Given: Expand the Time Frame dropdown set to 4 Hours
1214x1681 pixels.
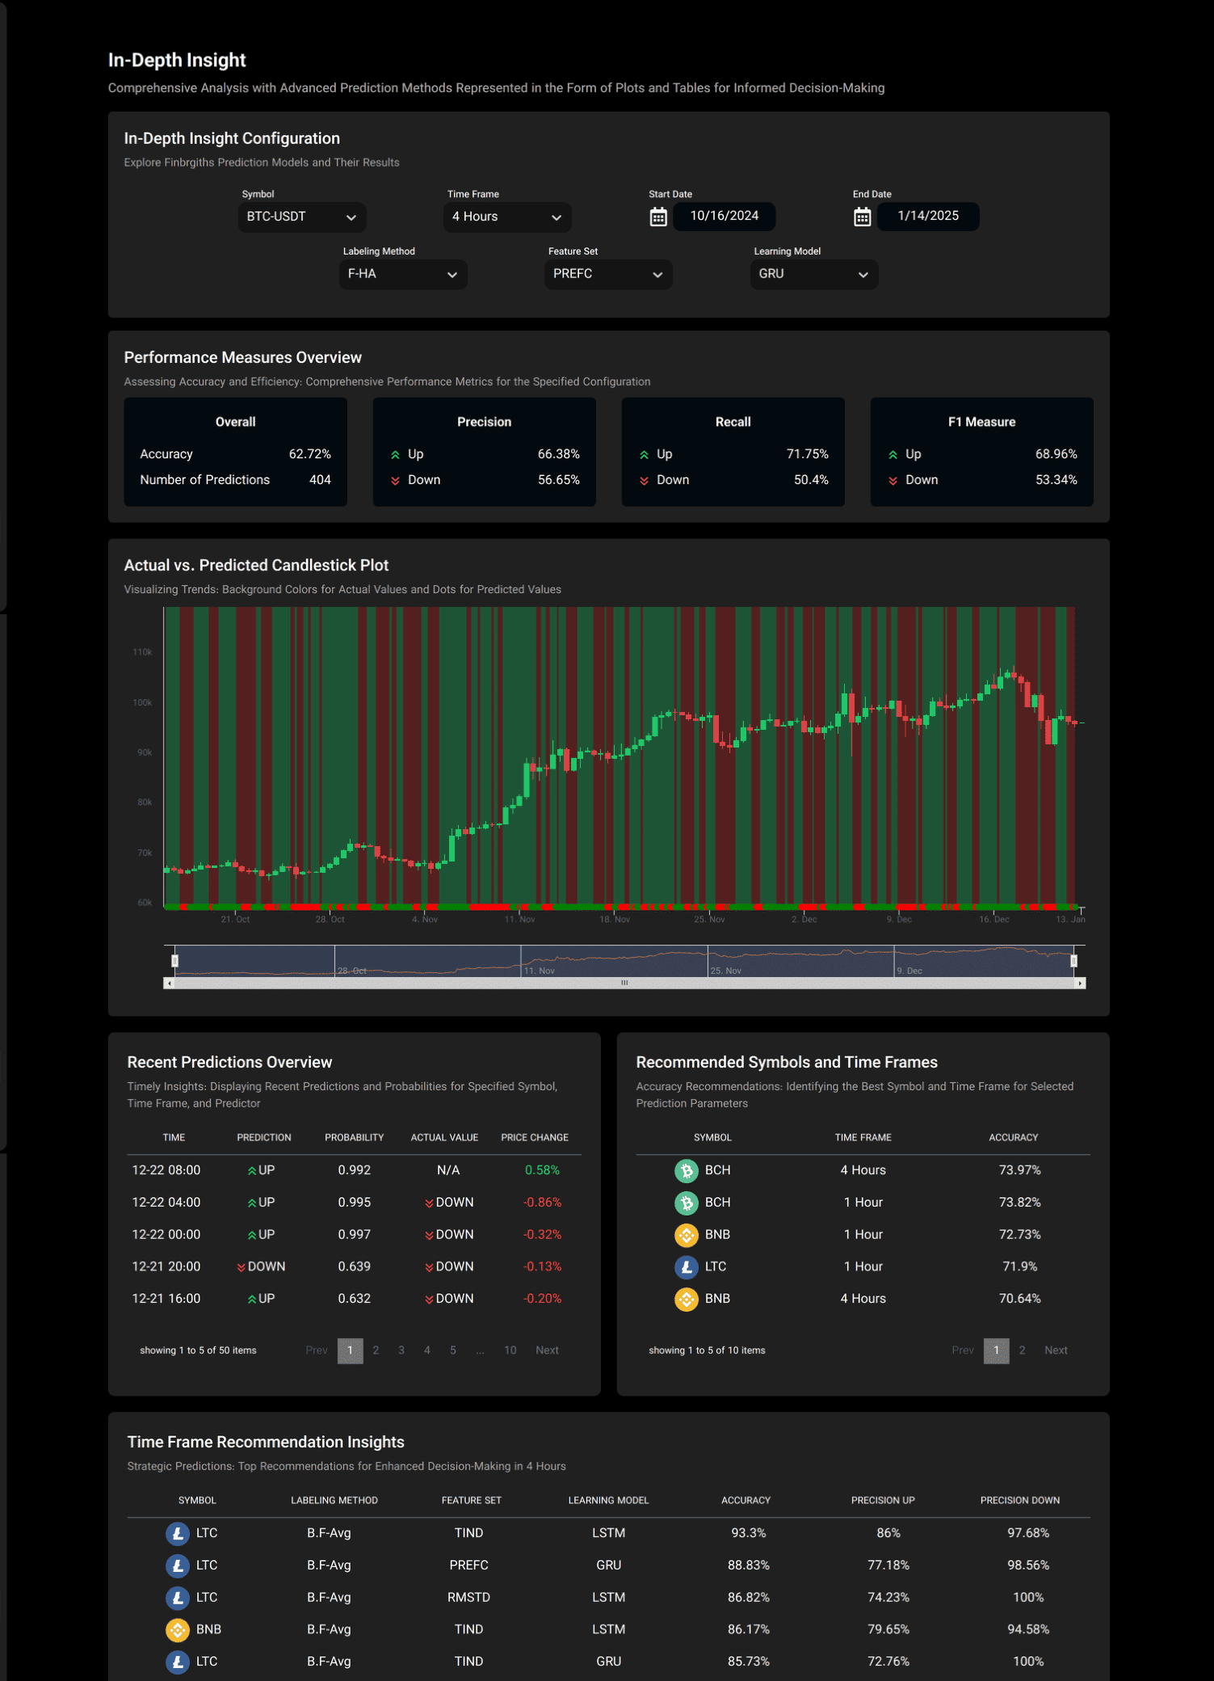Looking at the screenshot, I should coord(506,217).
